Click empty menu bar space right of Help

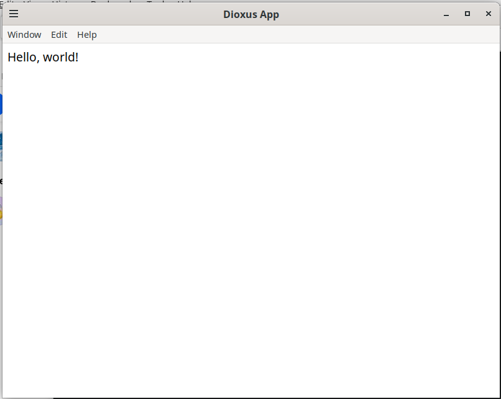click(298, 35)
